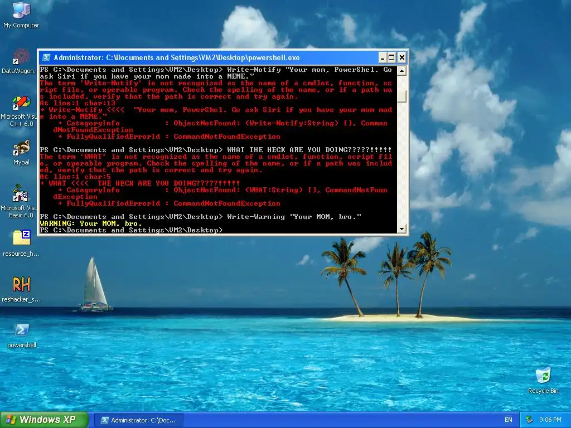Click the 9:06 PM taskbar clock

tap(550, 420)
